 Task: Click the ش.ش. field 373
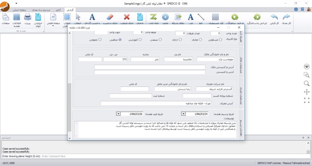115,59
